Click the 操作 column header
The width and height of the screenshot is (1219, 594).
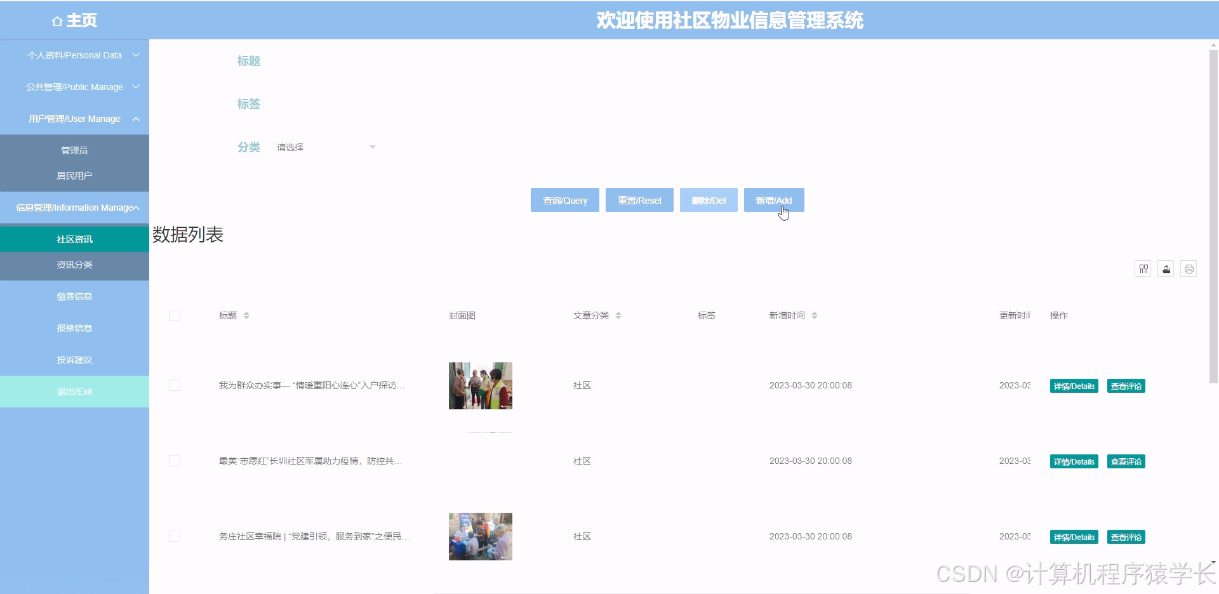tap(1059, 315)
